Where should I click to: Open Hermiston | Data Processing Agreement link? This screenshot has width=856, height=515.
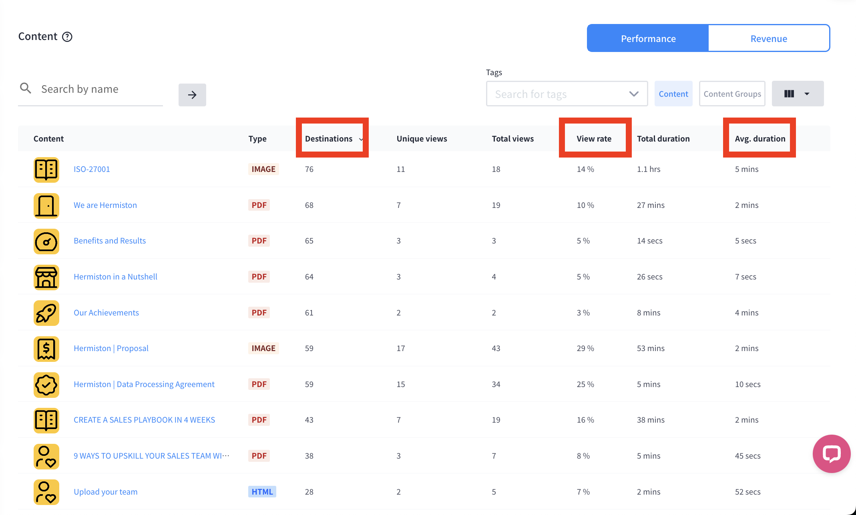144,384
